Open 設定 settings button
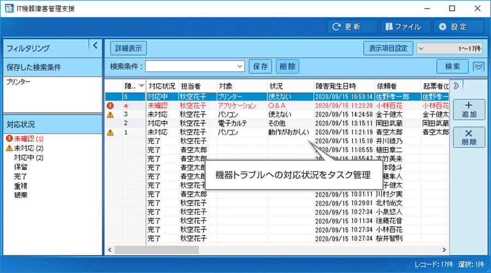 (459, 27)
